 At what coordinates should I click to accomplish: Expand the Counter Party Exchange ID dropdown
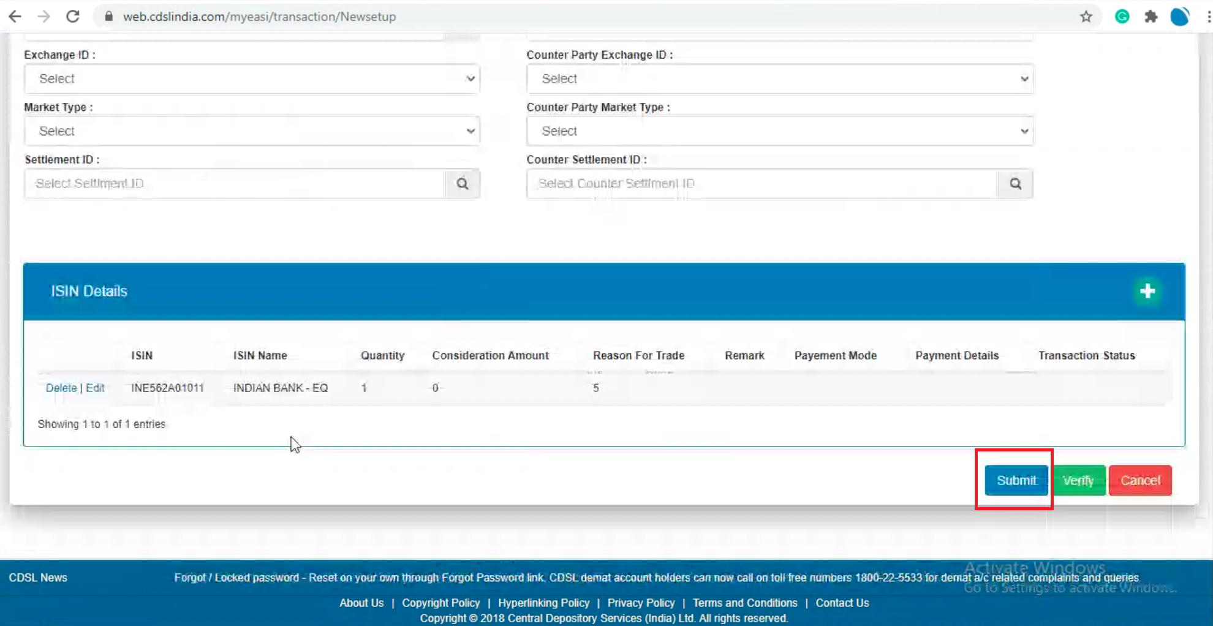pos(779,79)
